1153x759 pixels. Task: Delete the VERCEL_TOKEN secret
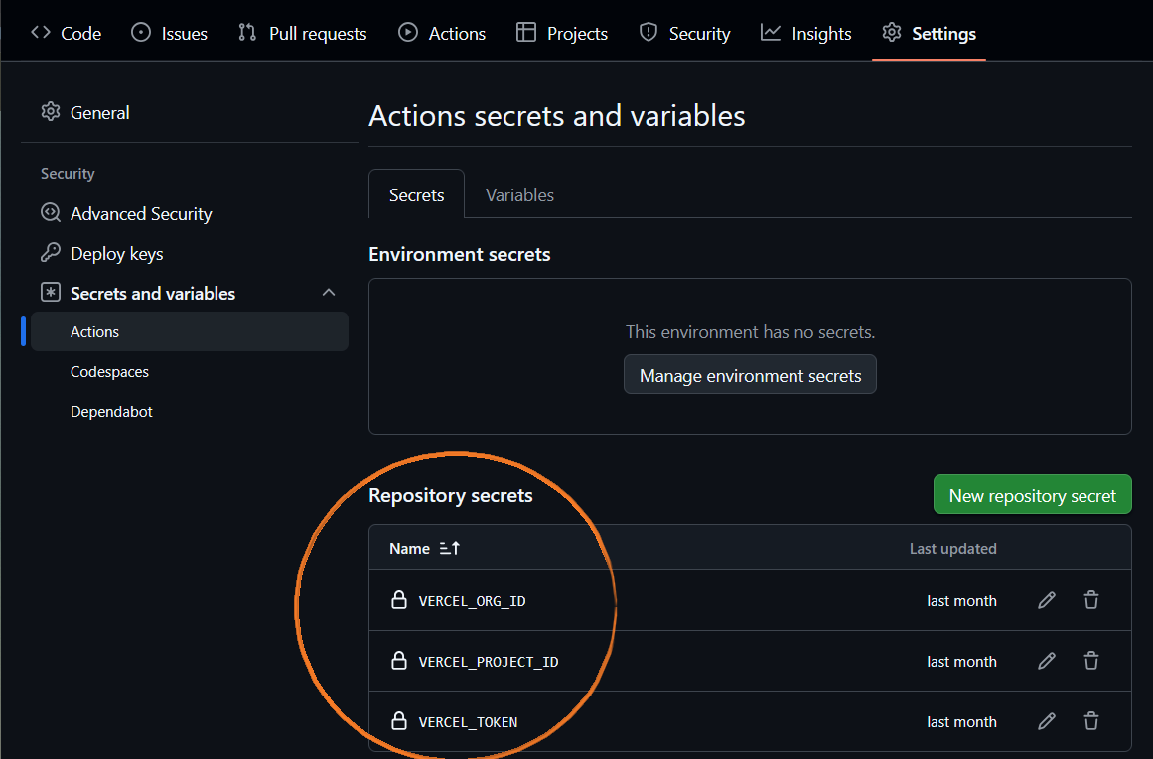[1091, 720]
